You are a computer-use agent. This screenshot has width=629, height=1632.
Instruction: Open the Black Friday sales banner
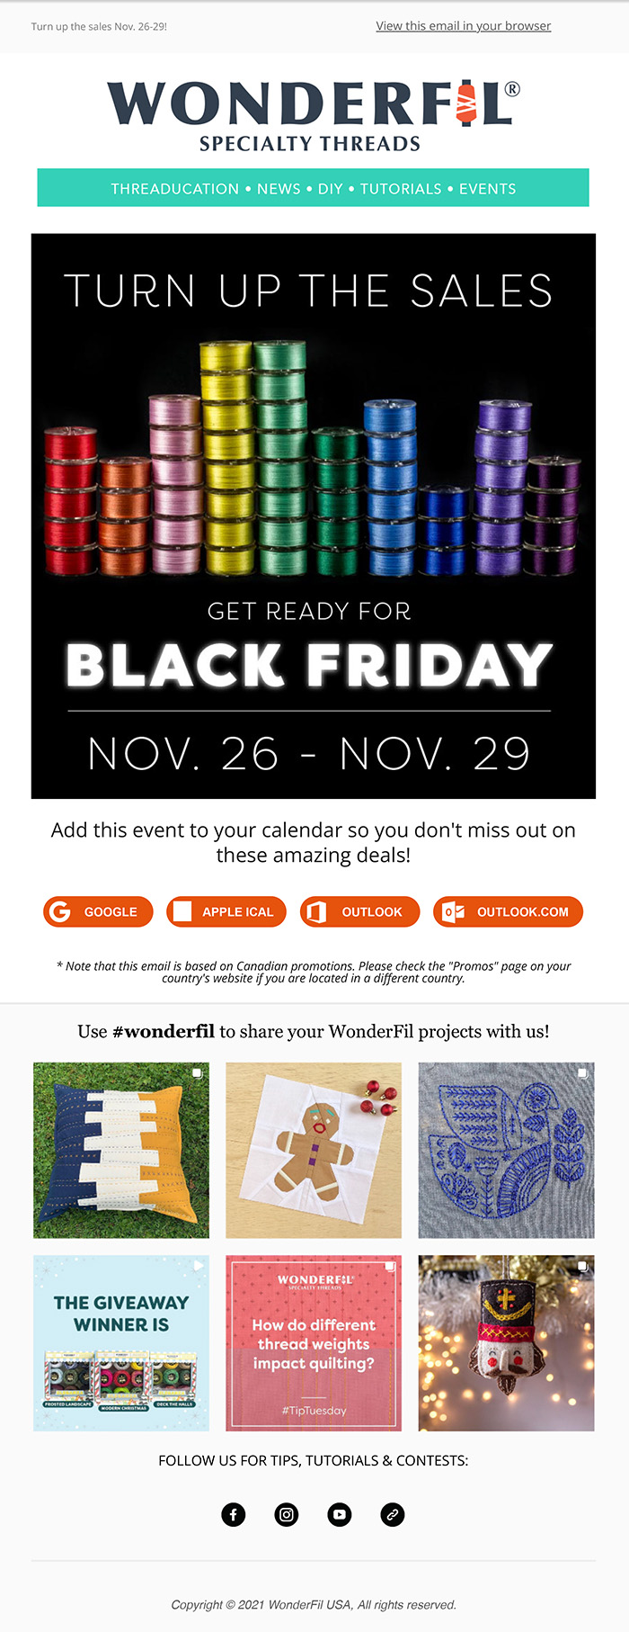(314, 516)
